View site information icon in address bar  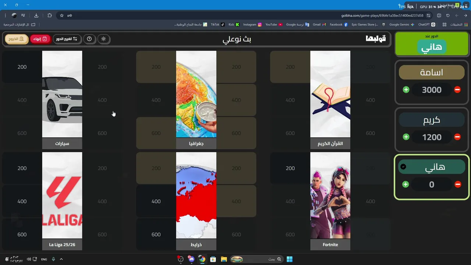(x=428, y=15)
